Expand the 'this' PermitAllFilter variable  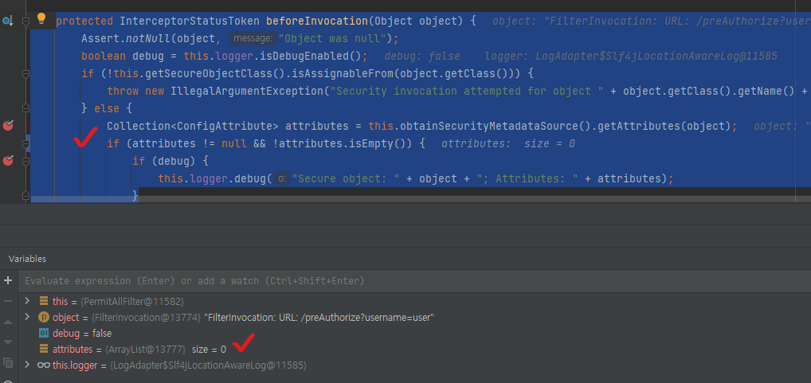[27, 300]
